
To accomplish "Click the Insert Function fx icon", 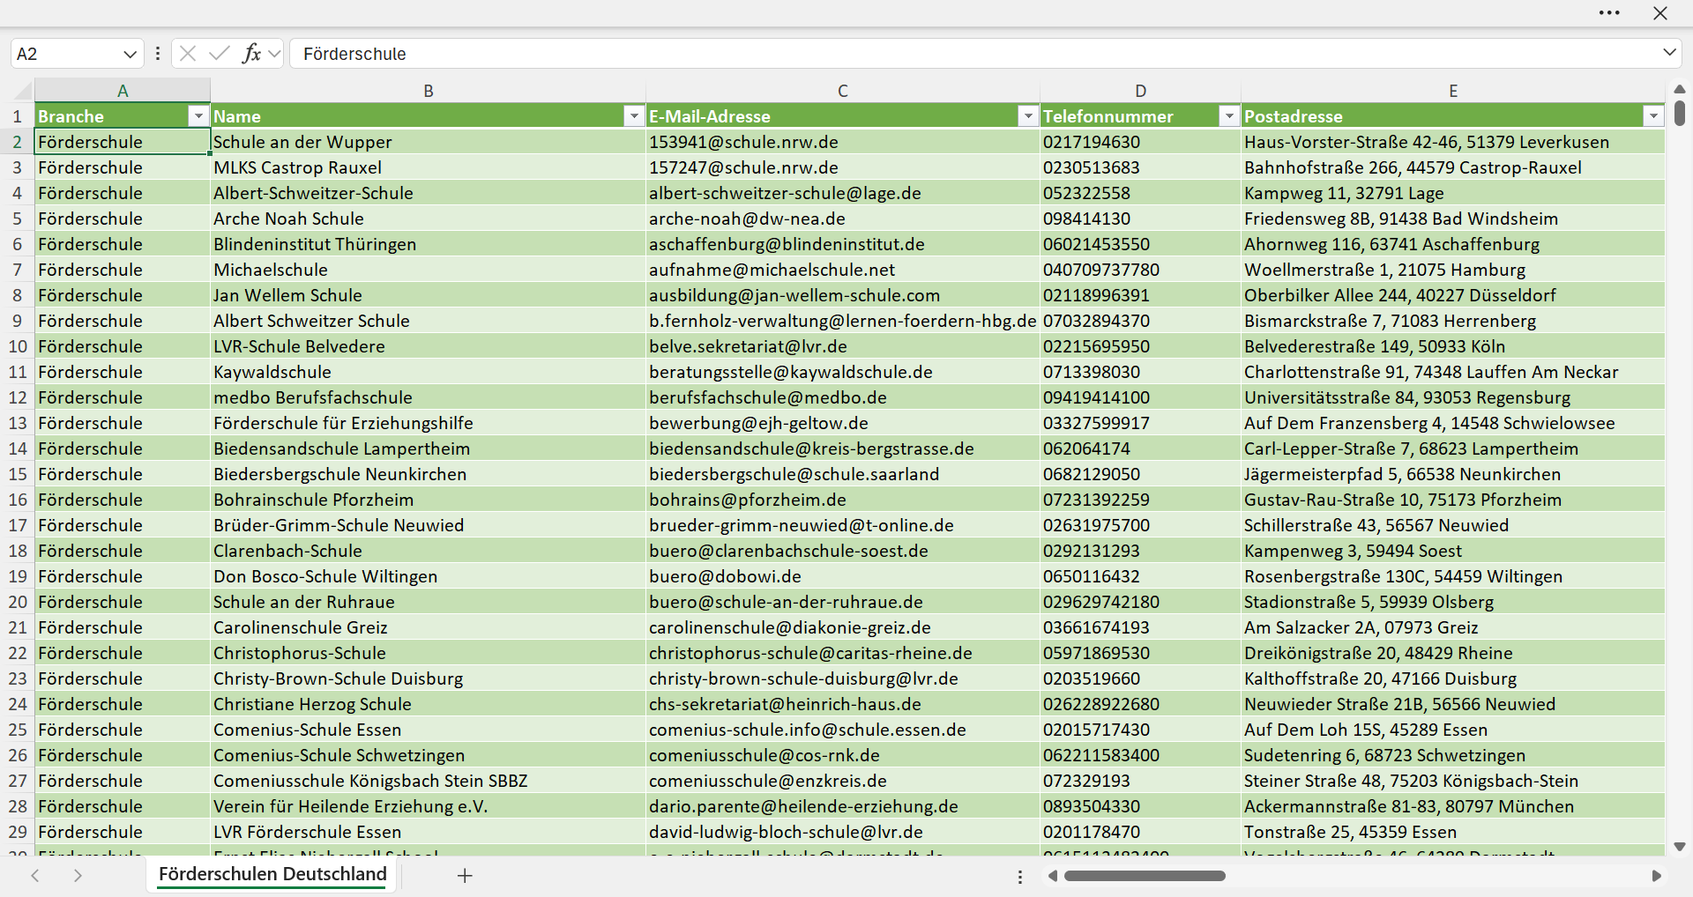I will [x=251, y=54].
